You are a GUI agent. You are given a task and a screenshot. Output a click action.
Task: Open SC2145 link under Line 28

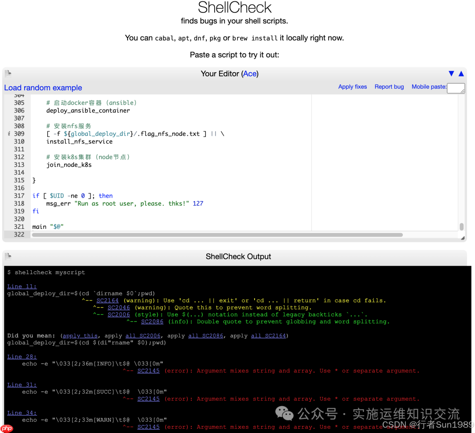[149, 371]
